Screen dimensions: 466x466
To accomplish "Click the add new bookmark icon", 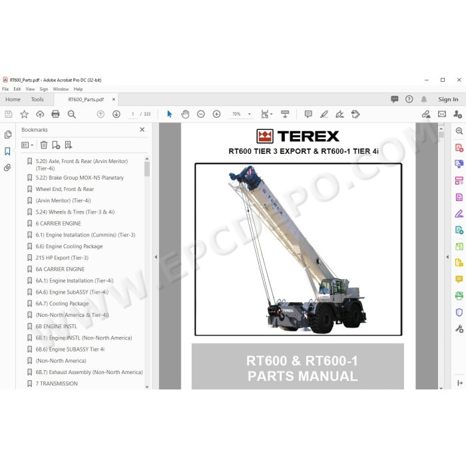I will [56, 145].
